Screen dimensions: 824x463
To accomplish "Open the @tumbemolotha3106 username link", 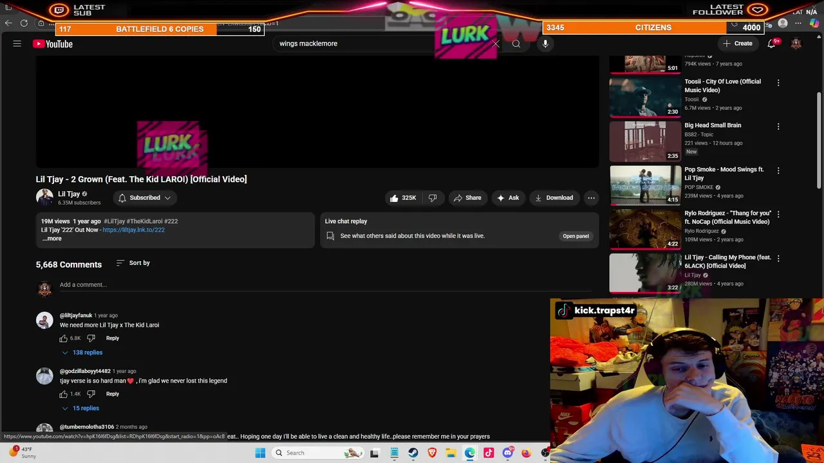I will click(x=87, y=427).
